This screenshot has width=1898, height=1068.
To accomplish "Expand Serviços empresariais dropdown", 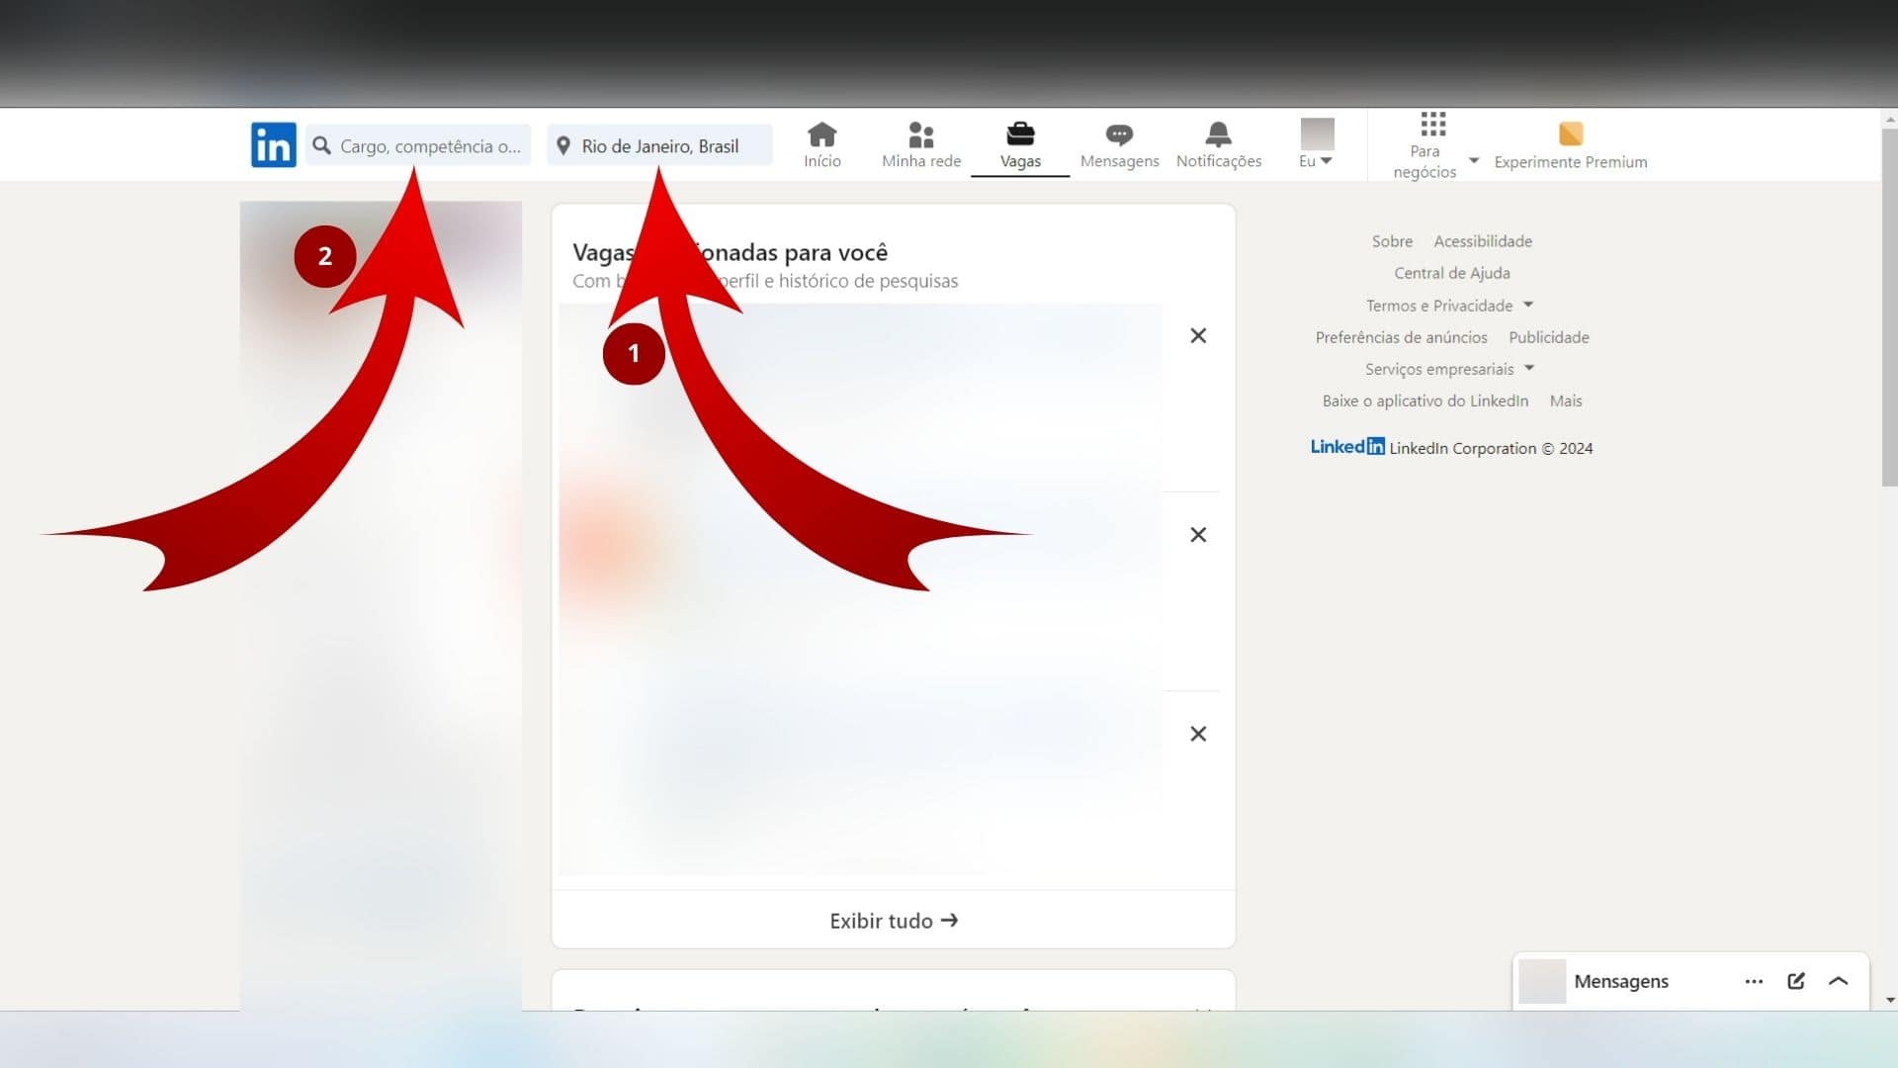I will click(1449, 369).
